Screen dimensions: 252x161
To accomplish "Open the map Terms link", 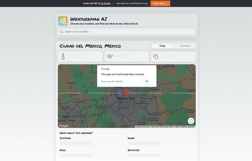I will click(177, 127).
